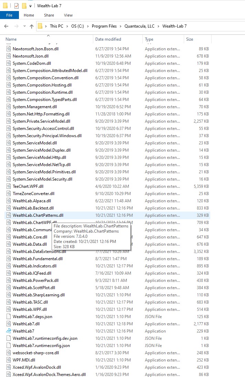Open the Customize Quick Access Toolbar dropdown

pos(30,6)
